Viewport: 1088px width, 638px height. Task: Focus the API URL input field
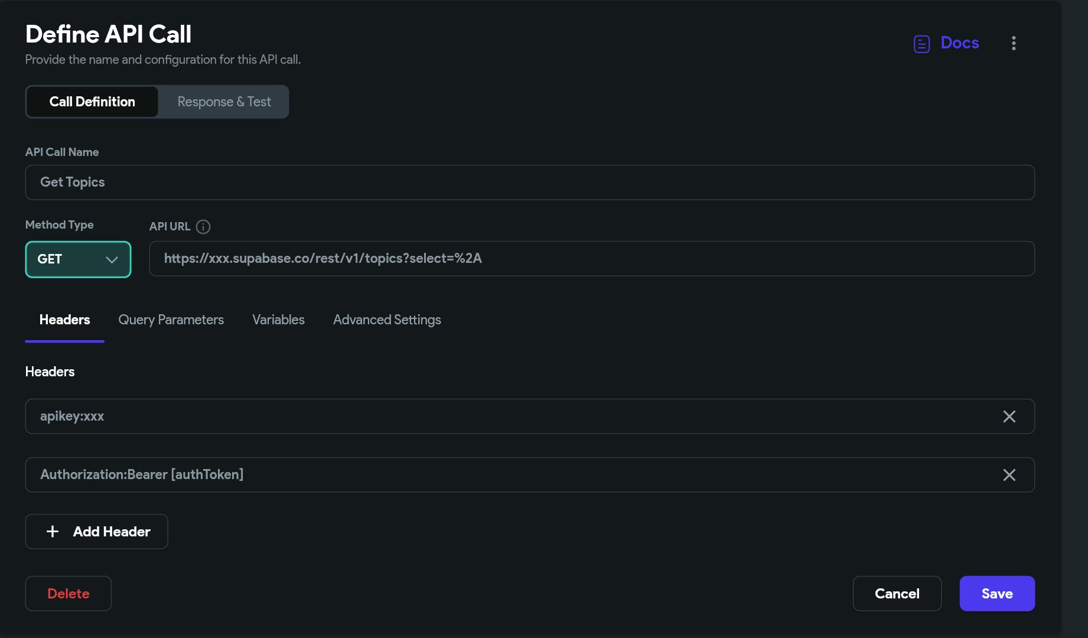click(x=591, y=259)
